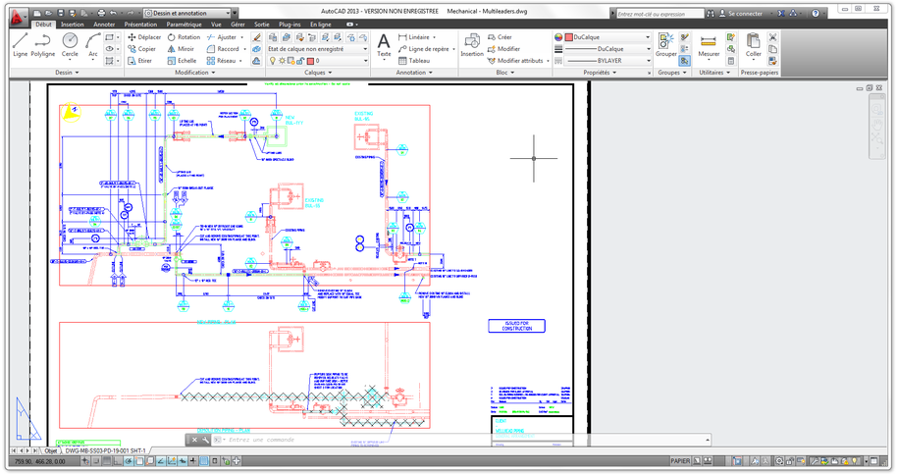Open the Paramétrique ribbon tab
Image resolution: width=897 pixels, height=474 pixels.
(184, 24)
